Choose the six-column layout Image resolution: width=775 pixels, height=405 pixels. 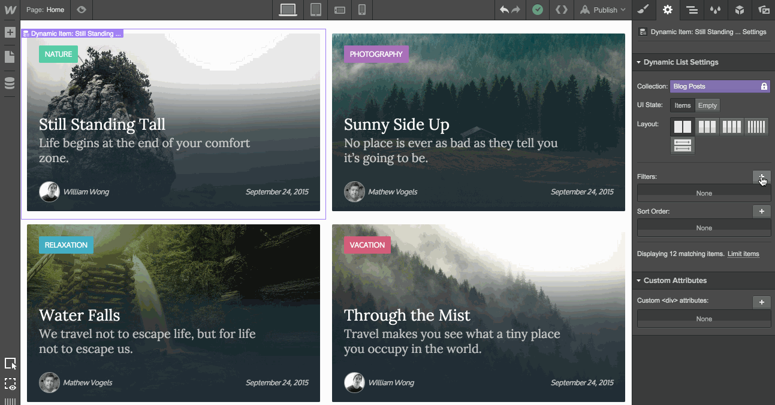(x=756, y=127)
